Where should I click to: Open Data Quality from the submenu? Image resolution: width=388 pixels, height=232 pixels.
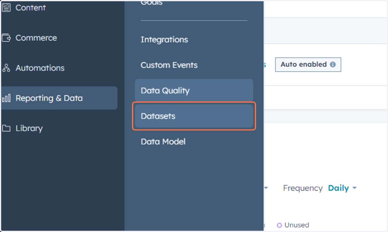tap(194, 91)
